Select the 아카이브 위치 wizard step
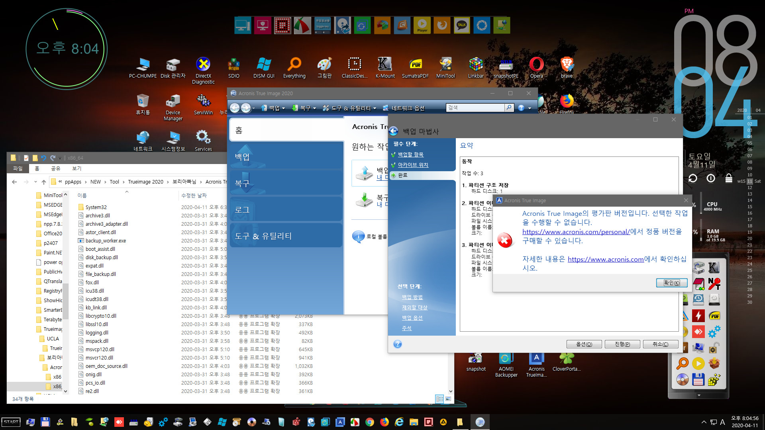Image resolution: width=765 pixels, height=430 pixels. (x=413, y=165)
